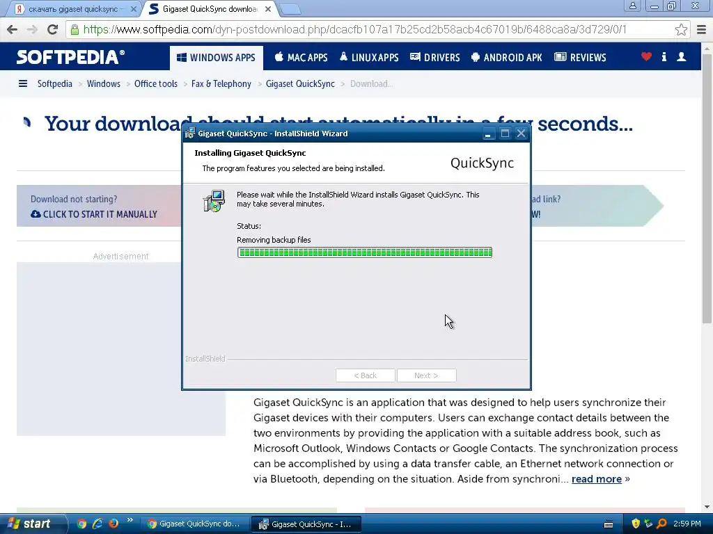Screen dimensions: 713x534
Task: Go back with the browser back arrow
Action: (13, 29)
